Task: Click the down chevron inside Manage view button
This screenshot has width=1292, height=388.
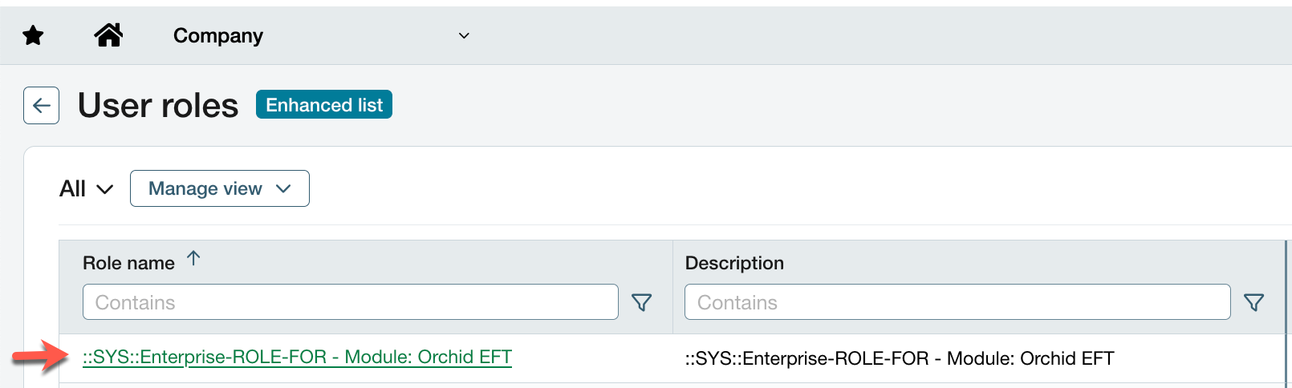Action: (283, 188)
